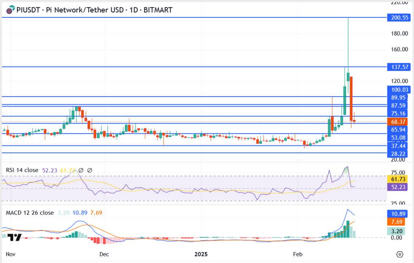Click the first ∅ symbol beside RSI values
The height and width of the screenshot is (263, 414).
pos(81,170)
